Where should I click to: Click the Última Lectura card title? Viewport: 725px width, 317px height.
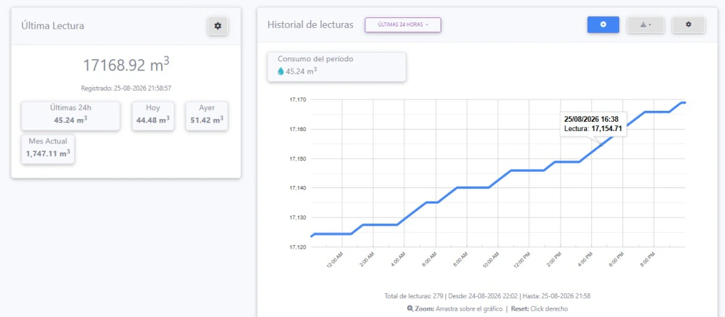(x=53, y=26)
